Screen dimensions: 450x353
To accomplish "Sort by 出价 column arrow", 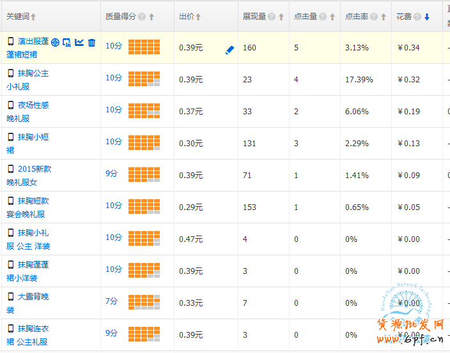I will click(x=198, y=17).
